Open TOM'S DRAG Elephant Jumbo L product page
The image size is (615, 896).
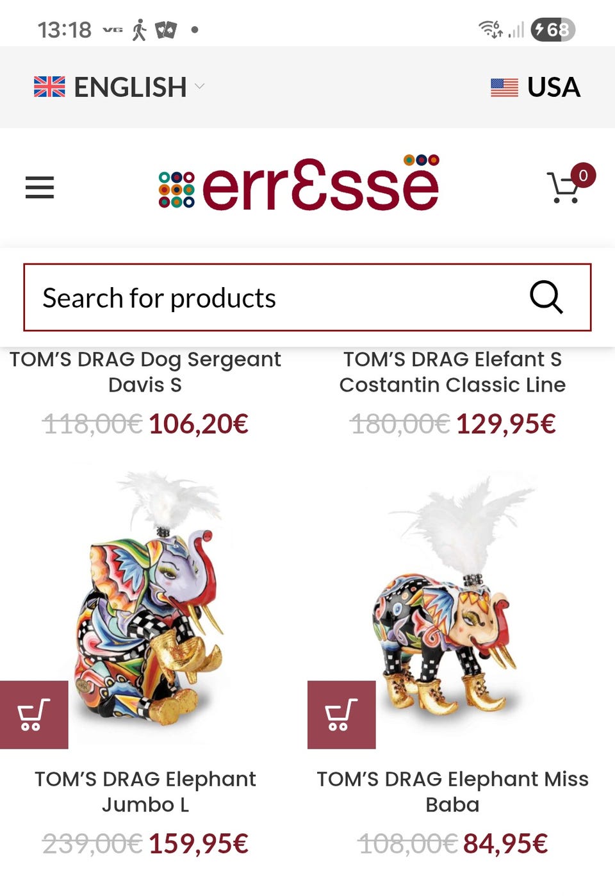tap(144, 792)
